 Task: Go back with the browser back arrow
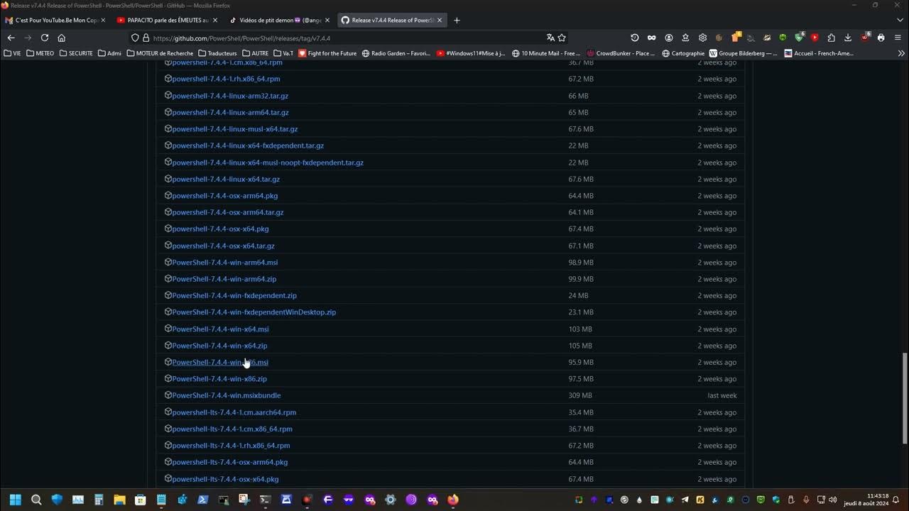point(11,38)
